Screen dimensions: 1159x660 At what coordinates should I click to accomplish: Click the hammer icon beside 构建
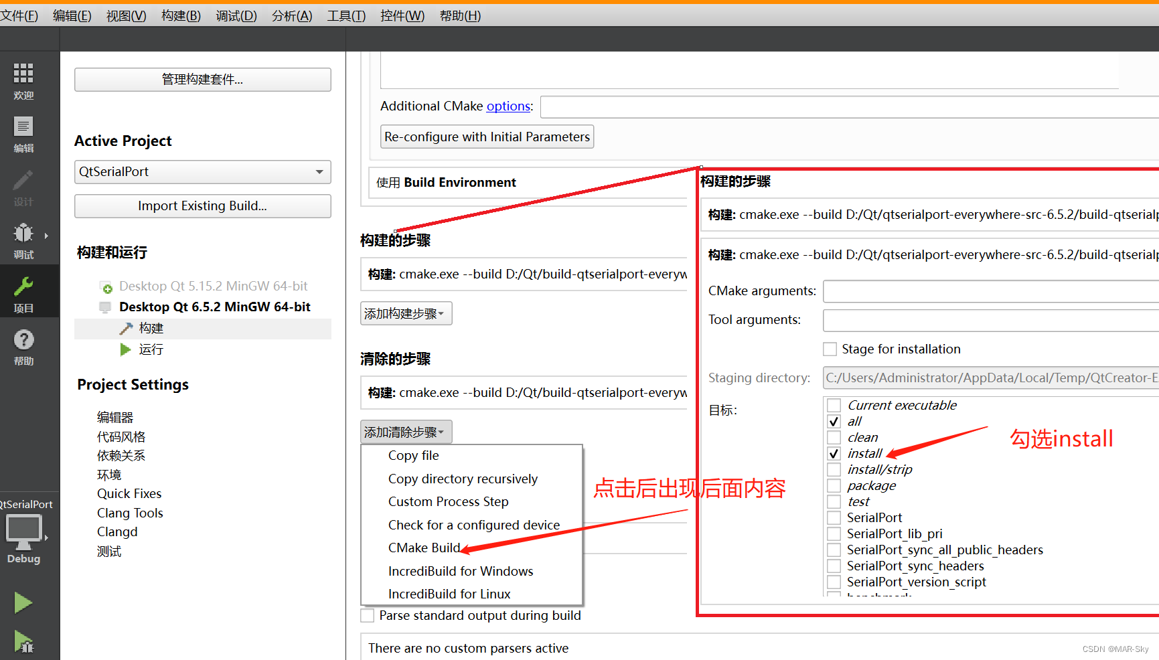pyautogui.click(x=126, y=328)
